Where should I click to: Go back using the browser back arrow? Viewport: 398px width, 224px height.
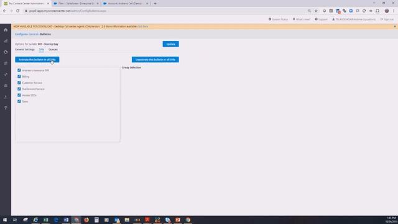(4, 11)
